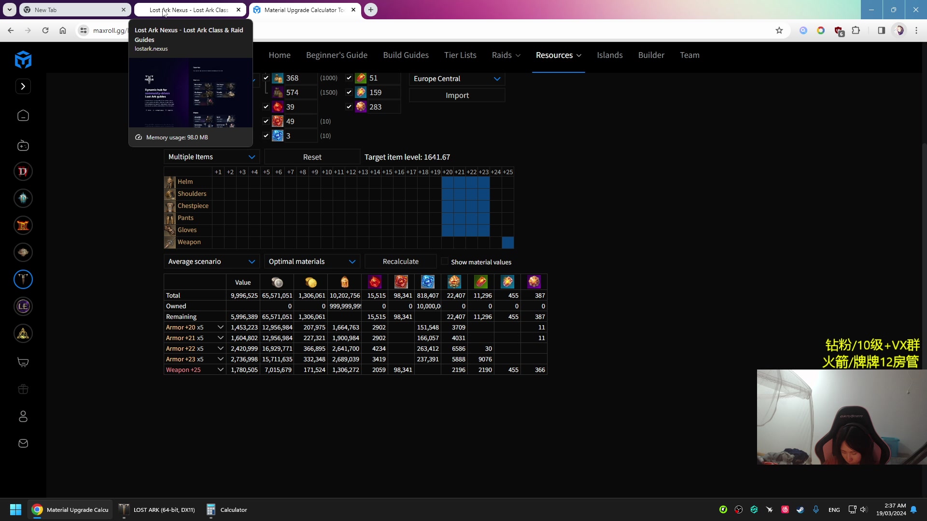Screen dimensions: 927x521
Task: Open the Multiple Items dropdown
Action: [211, 157]
